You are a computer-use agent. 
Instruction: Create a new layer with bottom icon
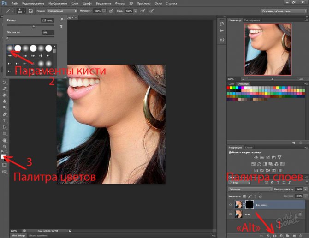294,235
